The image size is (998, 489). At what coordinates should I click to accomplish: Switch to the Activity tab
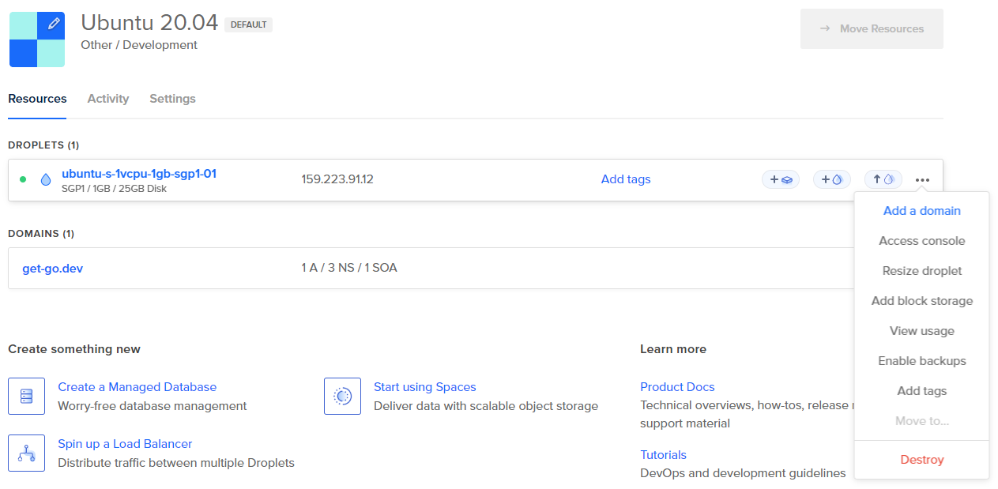click(107, 99)
